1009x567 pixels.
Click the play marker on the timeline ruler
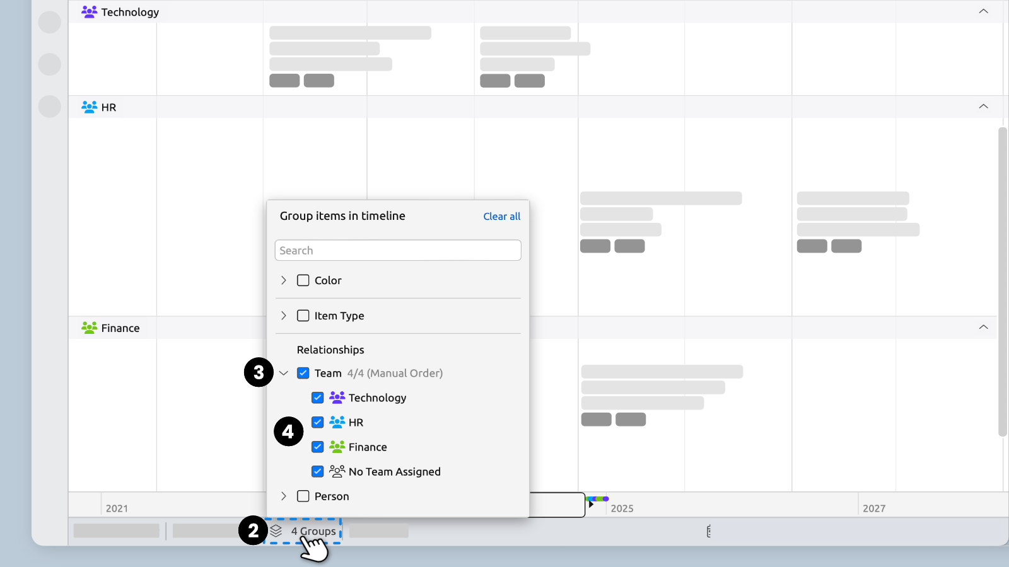coord(591,504)
